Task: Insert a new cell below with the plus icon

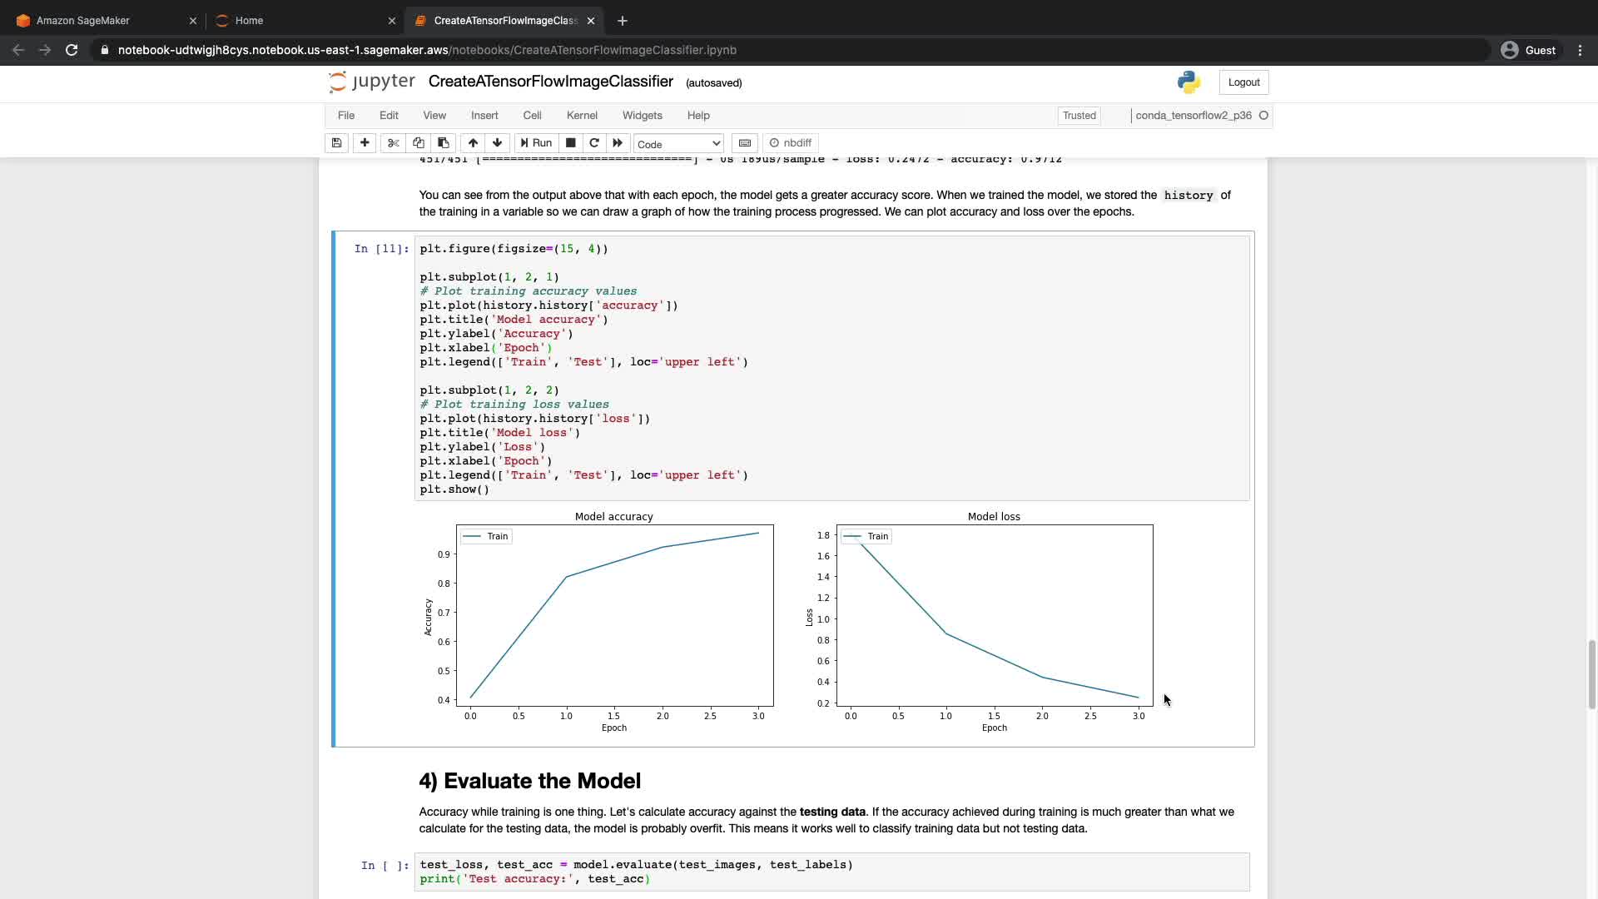Action: point(365,143)
